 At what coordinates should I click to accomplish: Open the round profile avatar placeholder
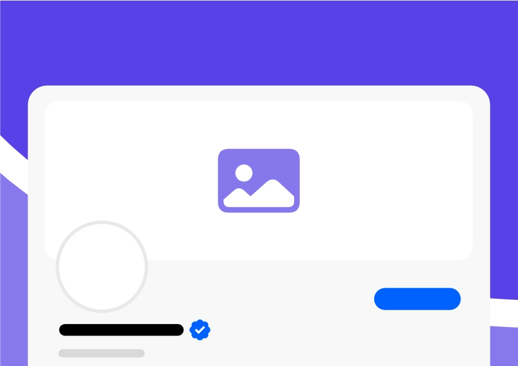(102, 266)
